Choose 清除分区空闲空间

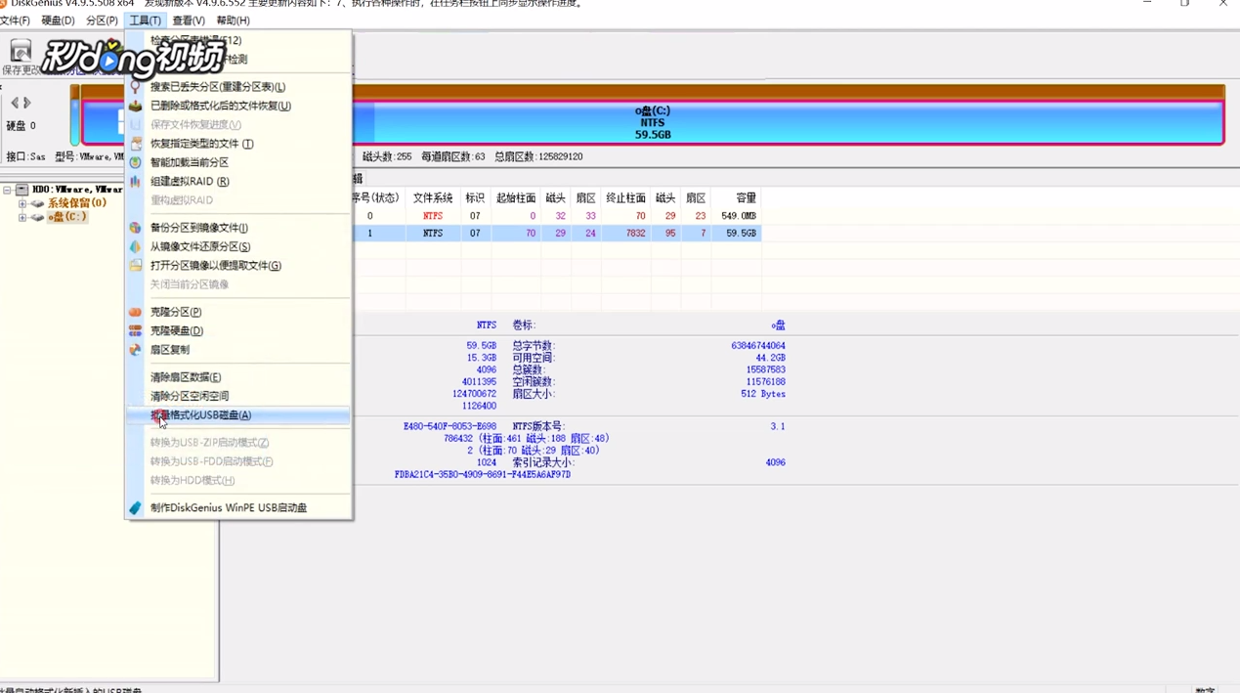[238, 396]
